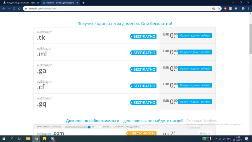This screenshot has height=142, width=252.
Task: Click the browser back arrow
Action: pos(3,9)
